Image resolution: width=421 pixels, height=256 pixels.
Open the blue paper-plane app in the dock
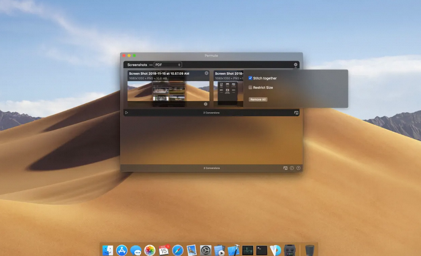275,250
